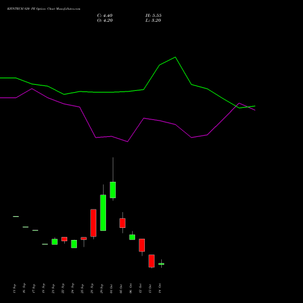Image resolution: width=303 pixels, height=303 pixels.
Task: Click the '21 Sep' date axis label
Action: (53, 288)
